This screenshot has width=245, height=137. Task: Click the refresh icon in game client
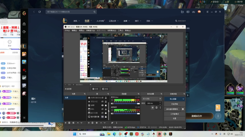point(40,12)
